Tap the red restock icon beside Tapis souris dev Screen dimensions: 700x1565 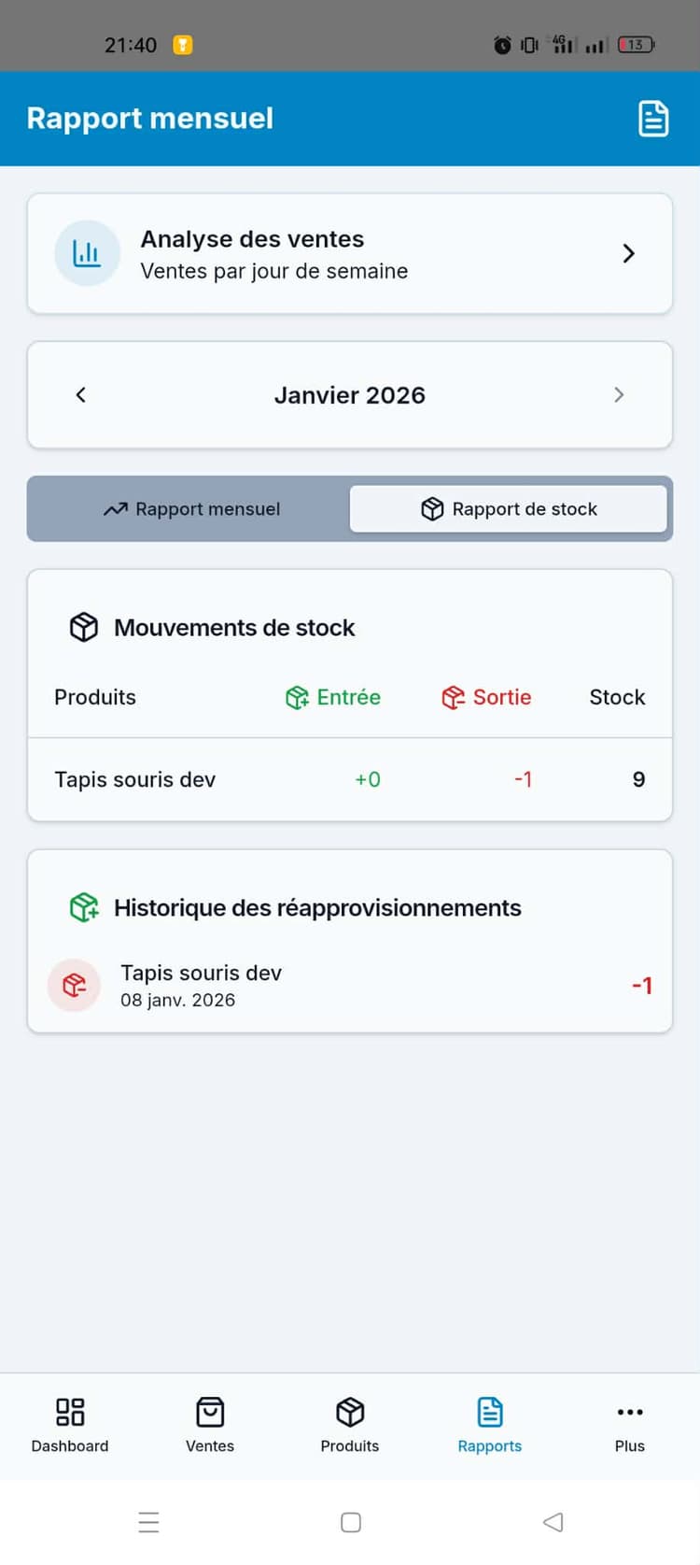pos(75,985)
